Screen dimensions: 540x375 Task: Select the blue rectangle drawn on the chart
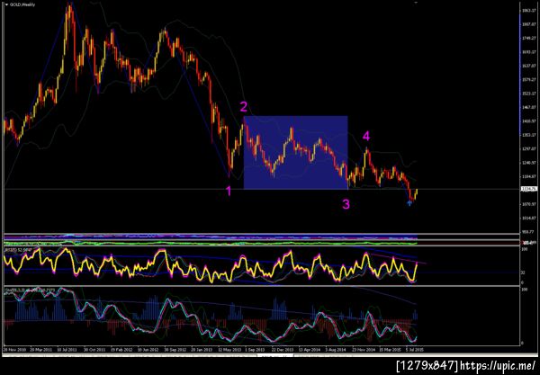click(x=296, y=152)
